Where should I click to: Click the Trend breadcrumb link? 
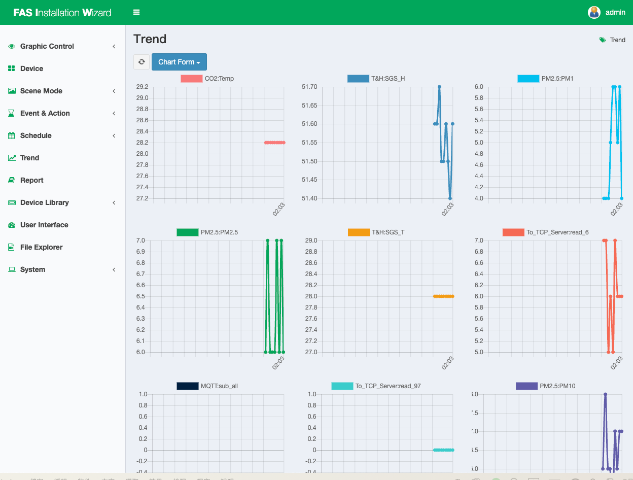[617, 40]
